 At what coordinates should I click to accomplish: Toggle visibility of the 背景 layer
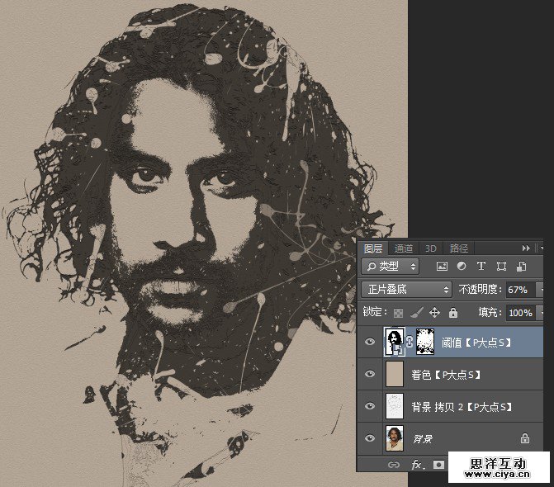coord(370,438)
